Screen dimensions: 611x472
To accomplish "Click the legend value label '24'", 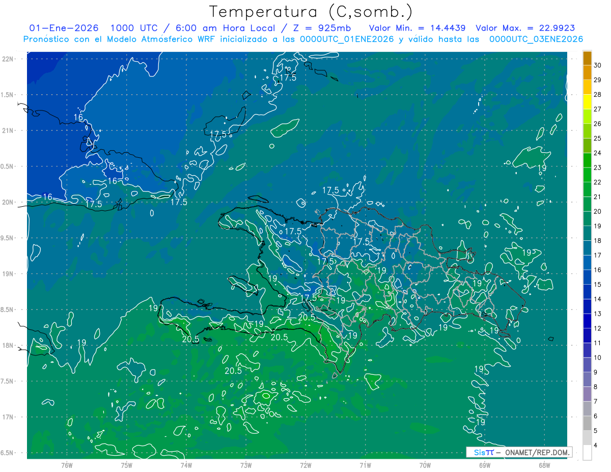I will (598, 153).
